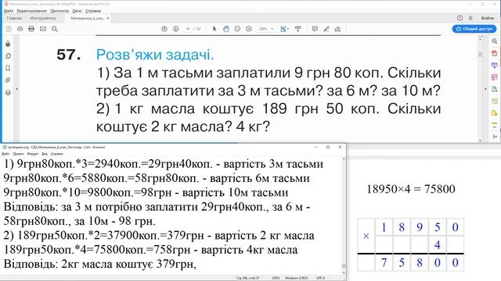Open Формат menu in Notepad window
501x281 pixels.
click(x=33, y=154)
